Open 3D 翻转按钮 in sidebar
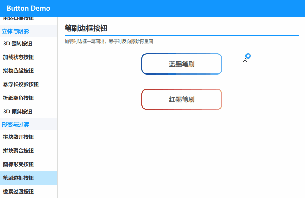305x198 pixels. click(x=29, y=44)
